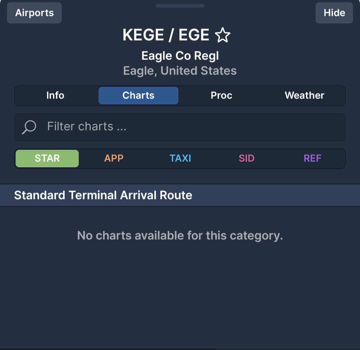Hide the airport panel

[x=334, y=13]
